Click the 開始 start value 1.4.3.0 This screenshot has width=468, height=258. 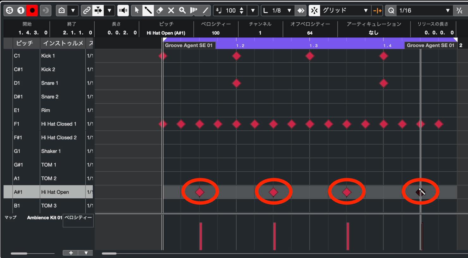(33, 32)
